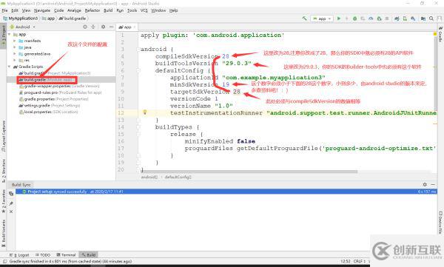Open the Logcat tool window tab
The width and height of the screenshot is (444, 267).
(19, 255)
